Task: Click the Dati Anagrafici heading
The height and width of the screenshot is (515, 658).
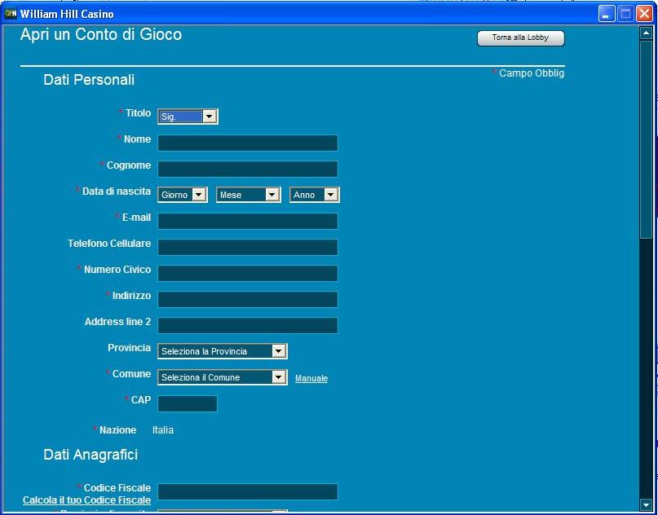Action: point(91,455)
